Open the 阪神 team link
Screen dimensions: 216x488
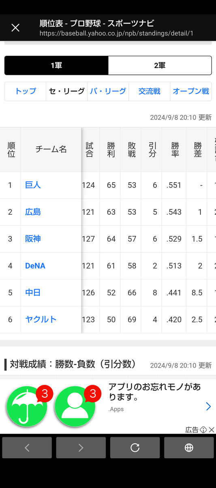33,239
